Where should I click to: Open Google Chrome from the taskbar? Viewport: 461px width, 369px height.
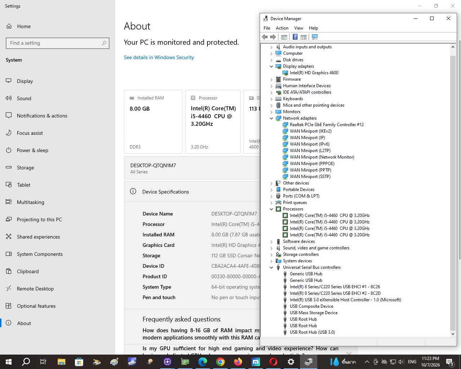click(x=220, y=362)
